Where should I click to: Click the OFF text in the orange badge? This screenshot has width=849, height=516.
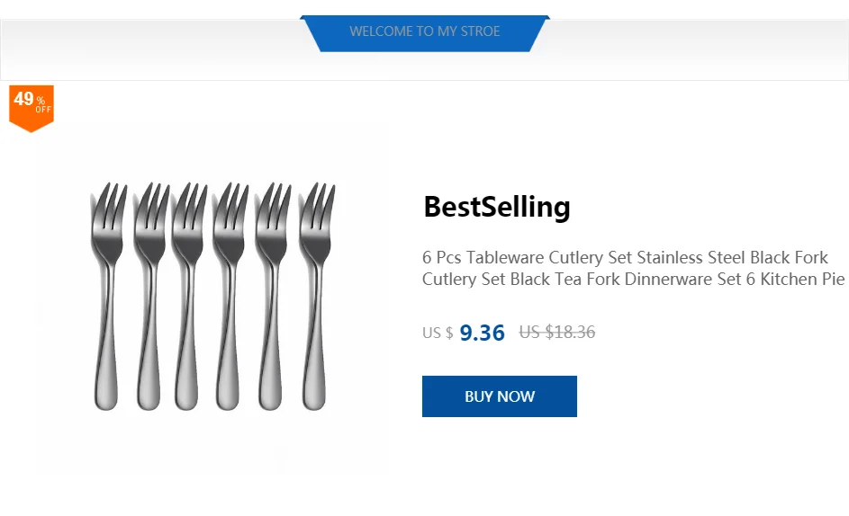click(x=43, y=110)
